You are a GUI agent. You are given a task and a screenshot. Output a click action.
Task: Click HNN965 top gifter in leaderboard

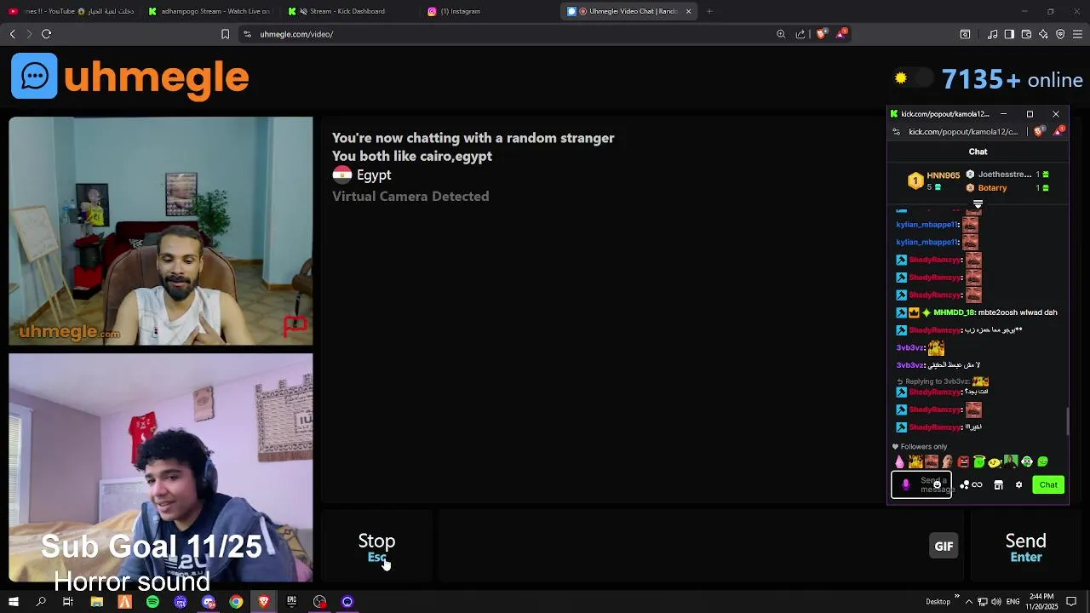tap(932, 180)
